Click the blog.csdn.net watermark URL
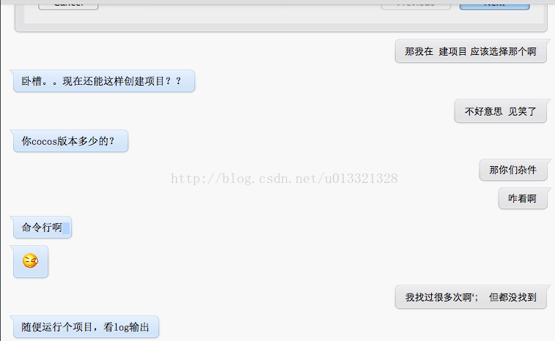555x341 pixels. click(284, 179)
